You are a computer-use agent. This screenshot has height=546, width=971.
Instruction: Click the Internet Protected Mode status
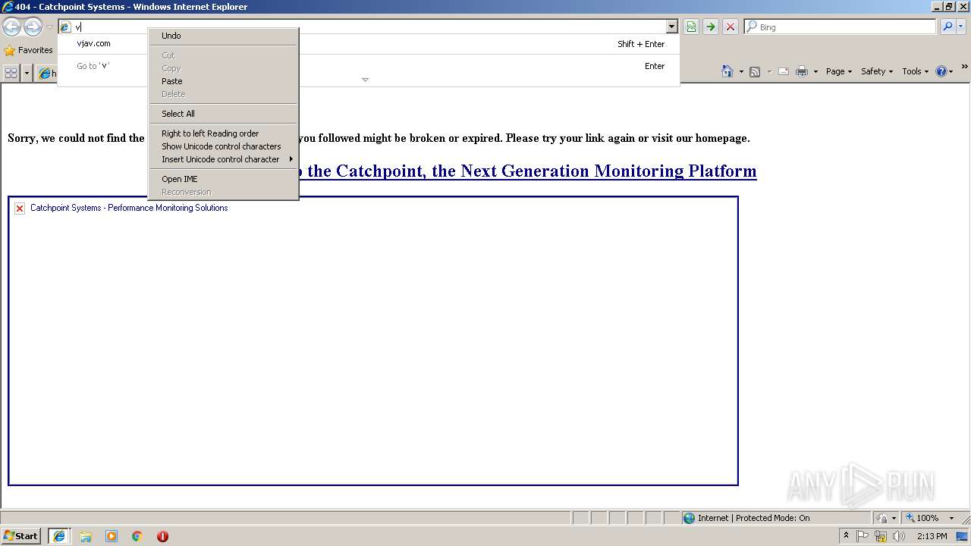tap(753, 518)
